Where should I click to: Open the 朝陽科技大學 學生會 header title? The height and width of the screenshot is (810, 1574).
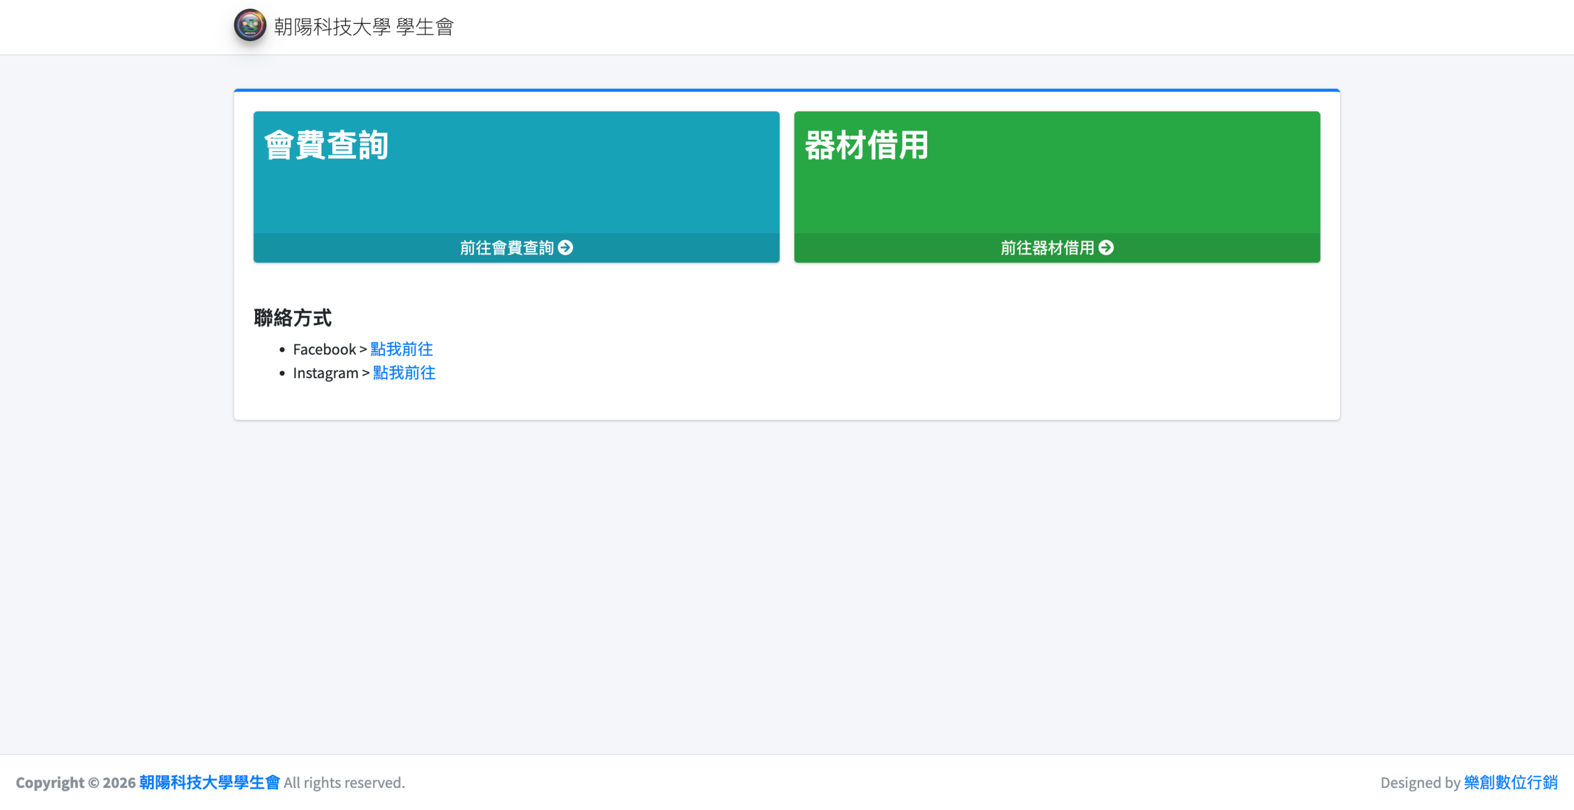[363, 27]
